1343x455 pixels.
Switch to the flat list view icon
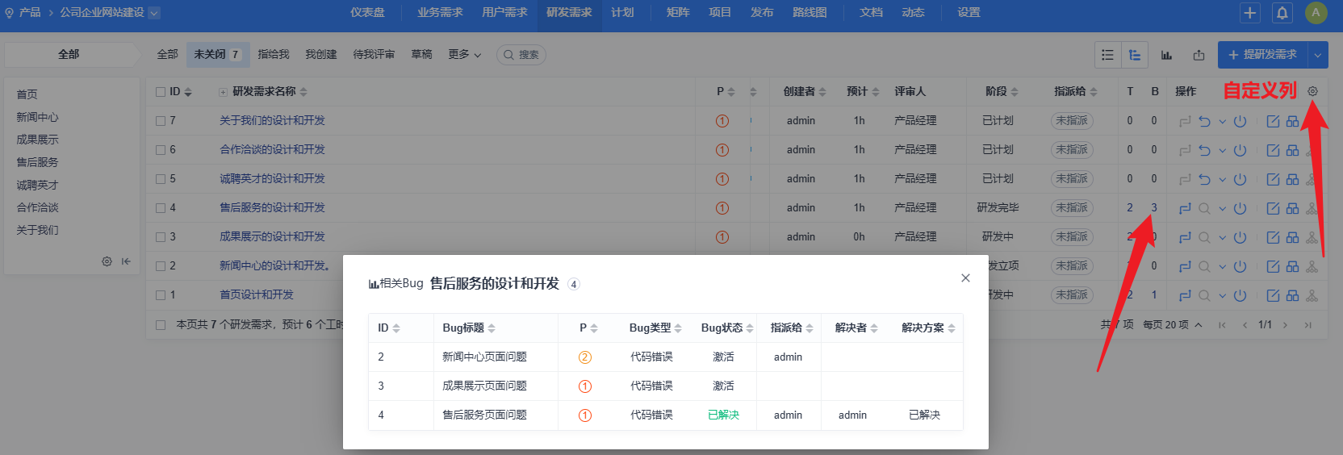[1107, 55]
